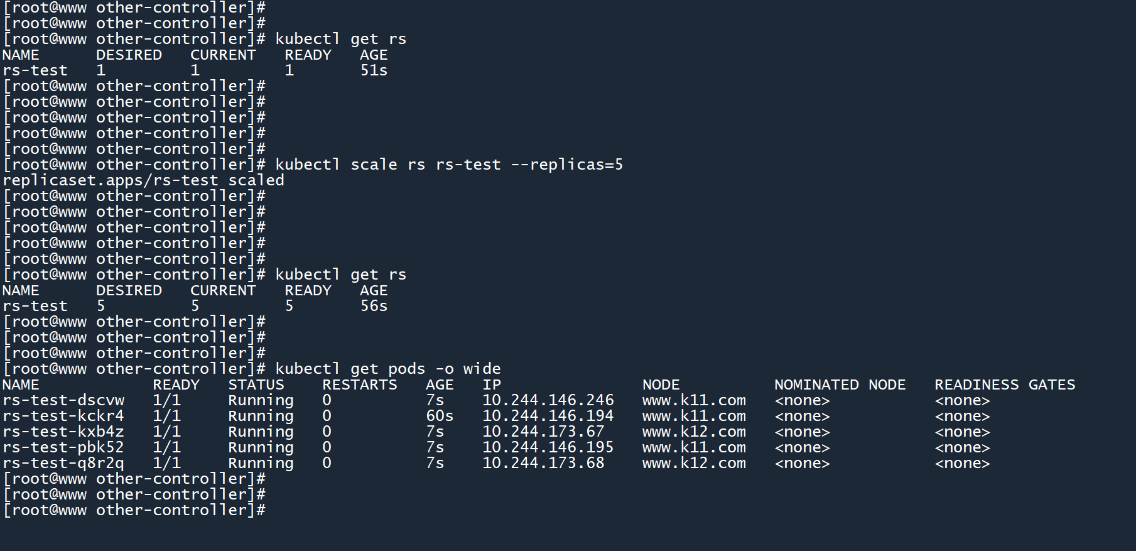Click IP address 10.244.173.67

click(543, 432)
